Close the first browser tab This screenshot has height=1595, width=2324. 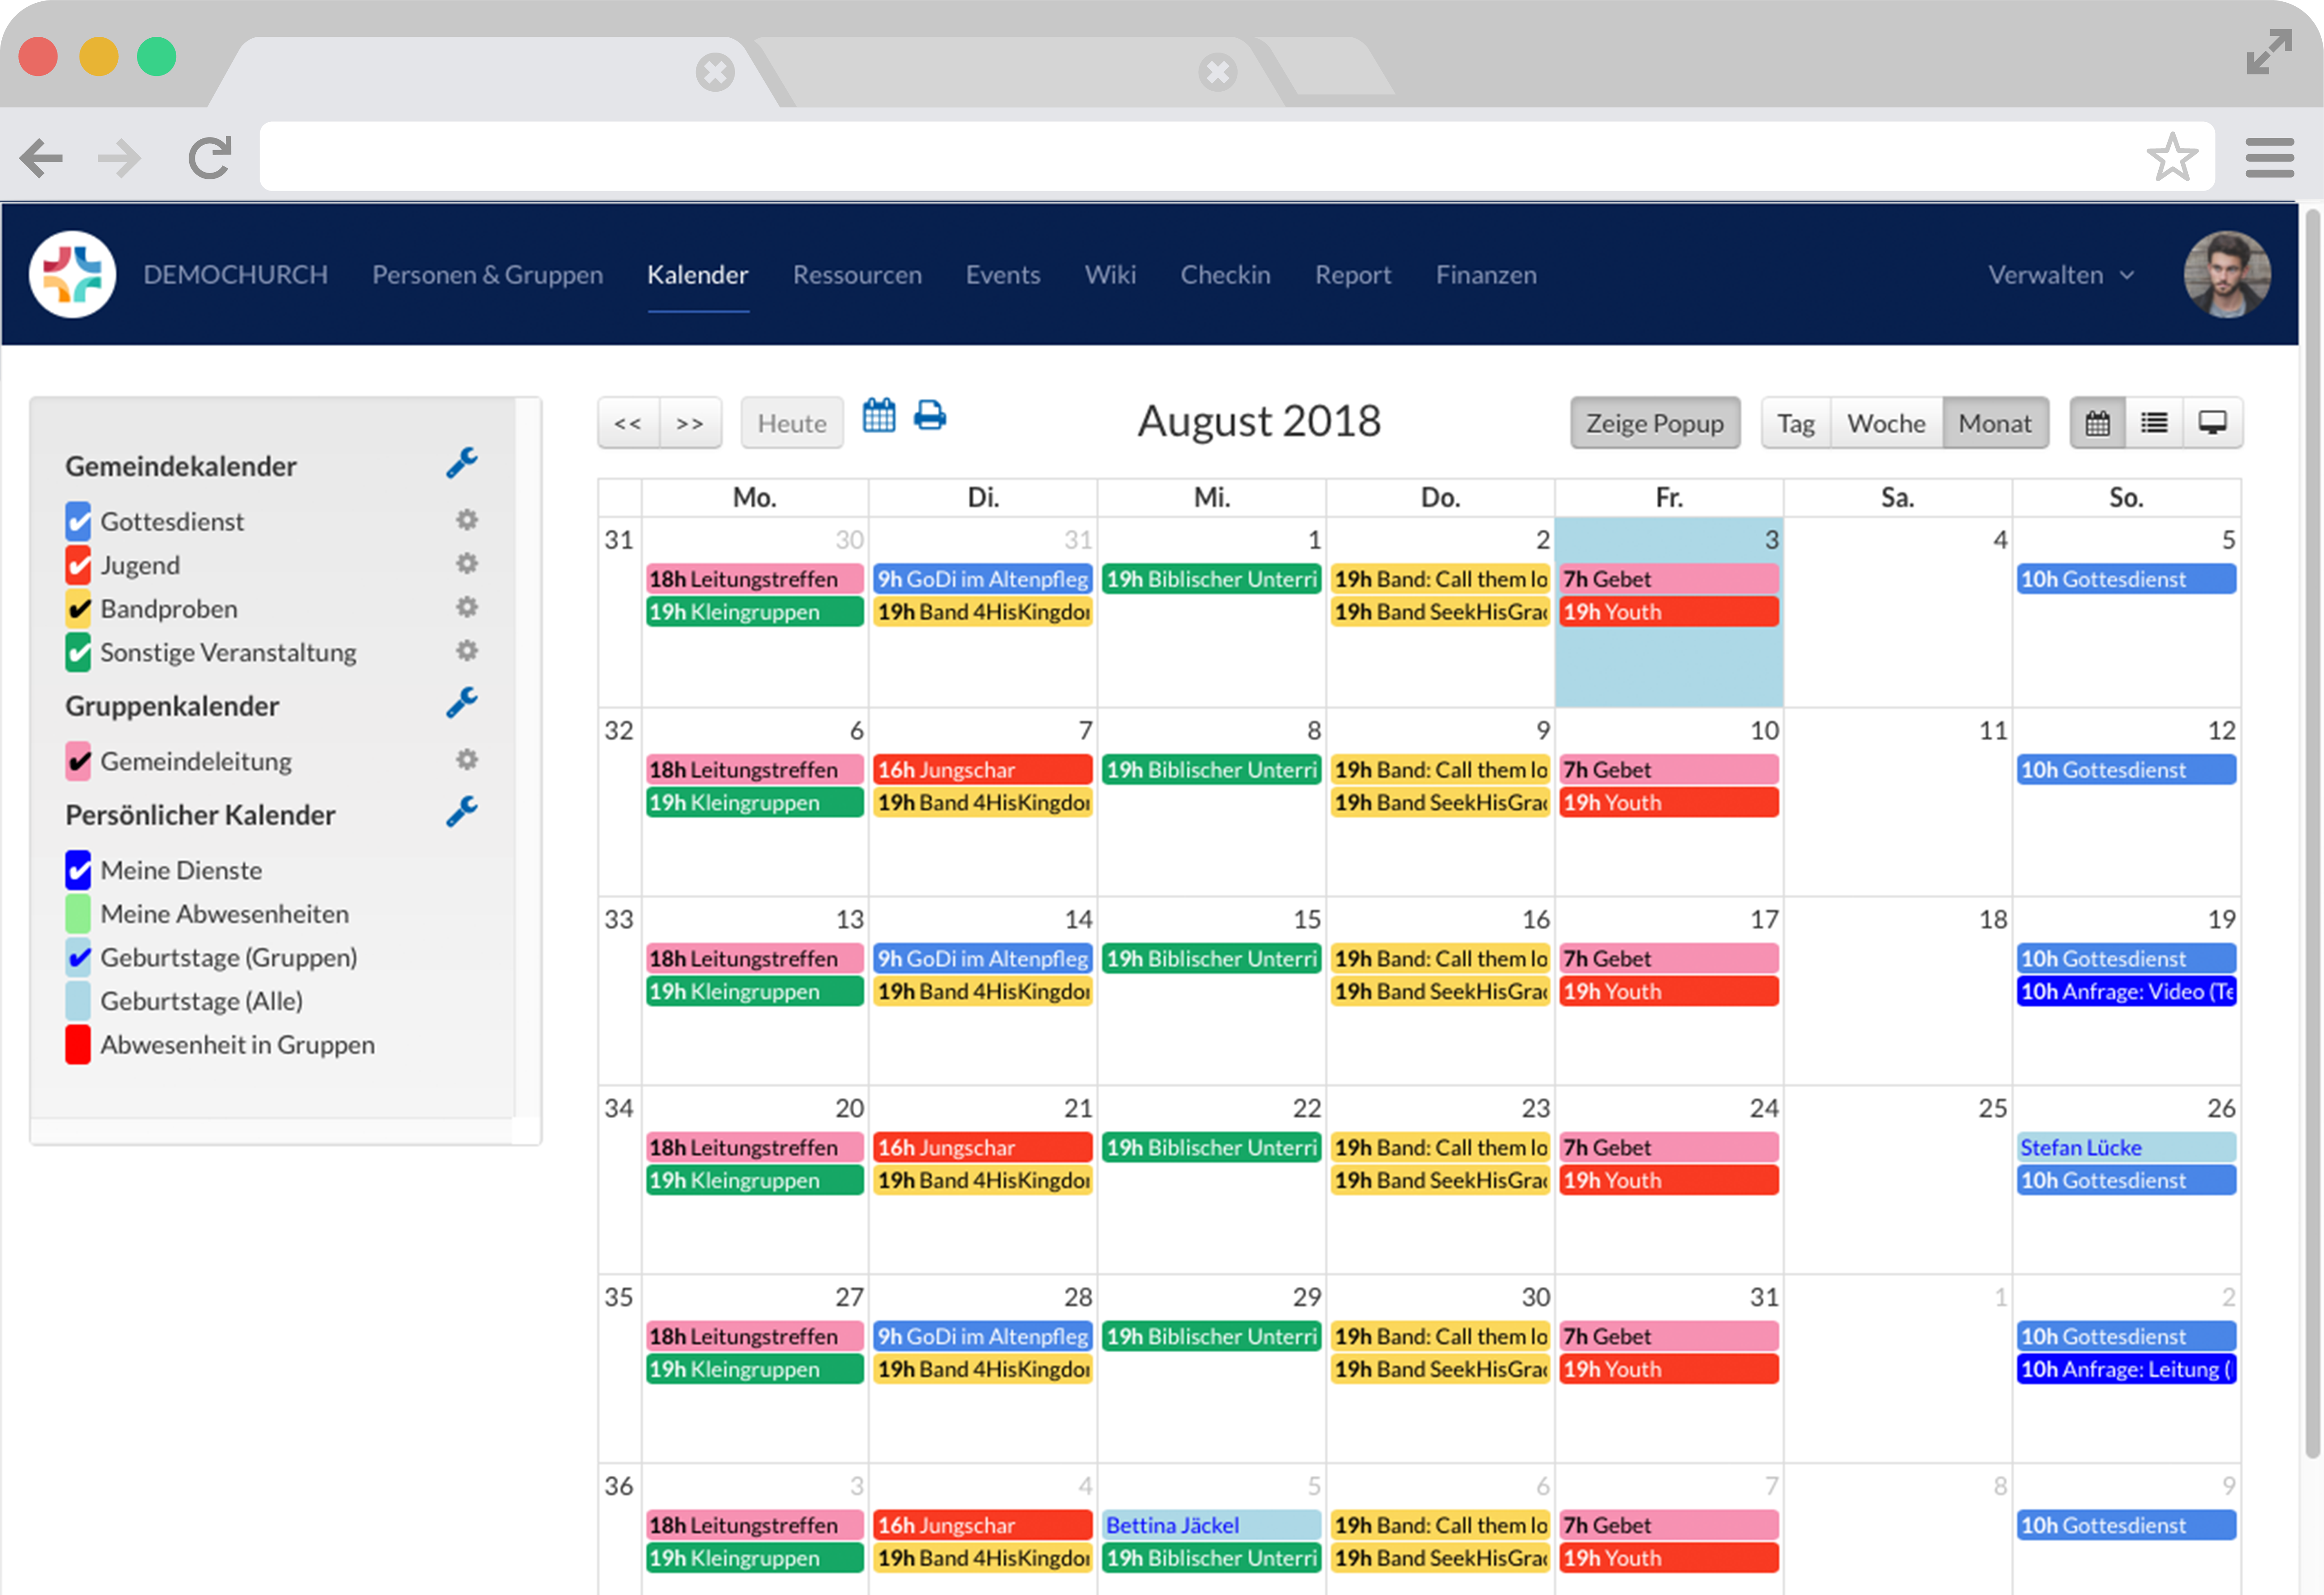pos(715,72)
